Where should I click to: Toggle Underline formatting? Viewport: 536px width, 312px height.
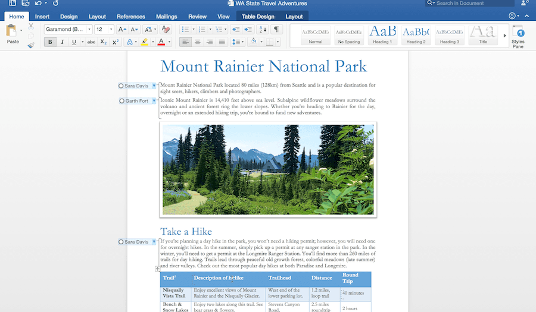coord(74,42)
